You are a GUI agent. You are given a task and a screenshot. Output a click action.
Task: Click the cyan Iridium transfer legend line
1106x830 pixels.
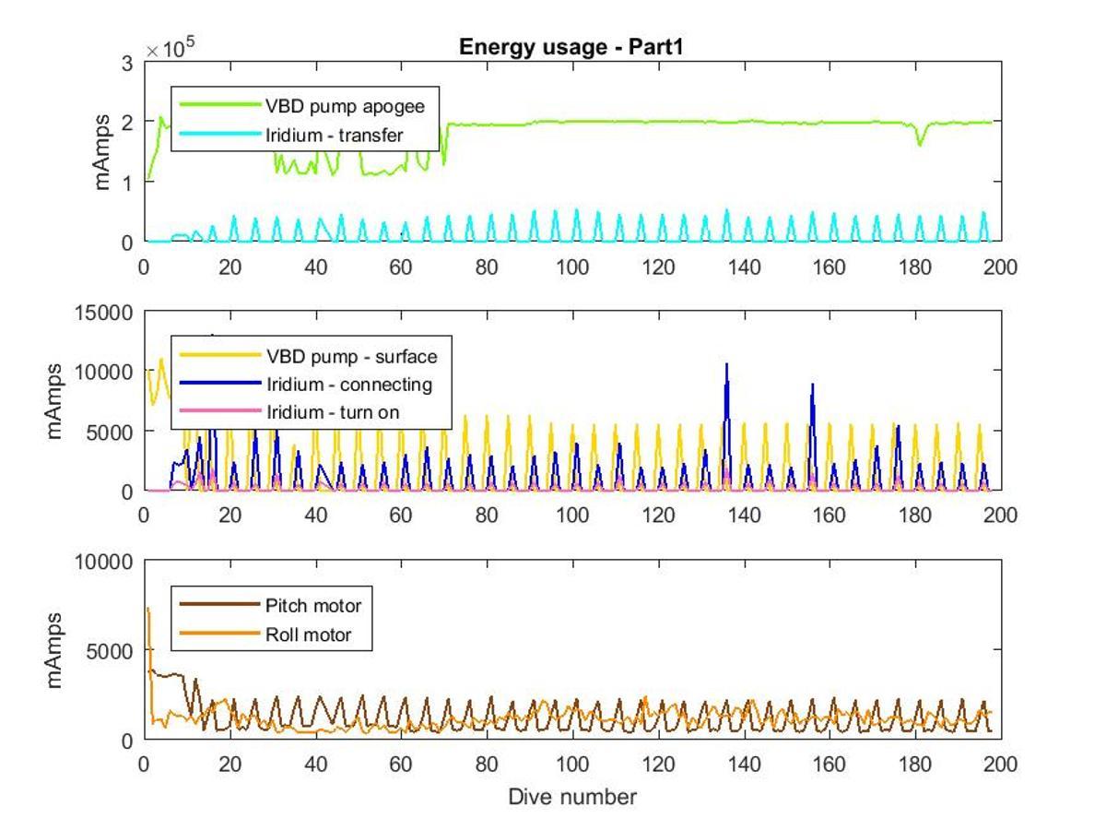[x=219, y=136]
